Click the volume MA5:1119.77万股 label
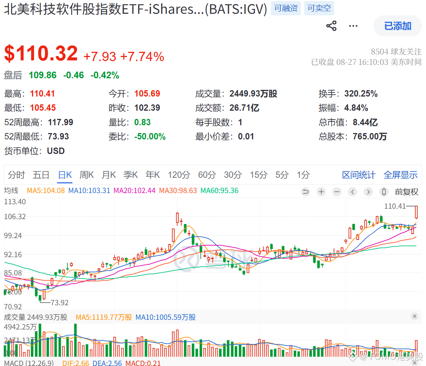 point(103,317)
